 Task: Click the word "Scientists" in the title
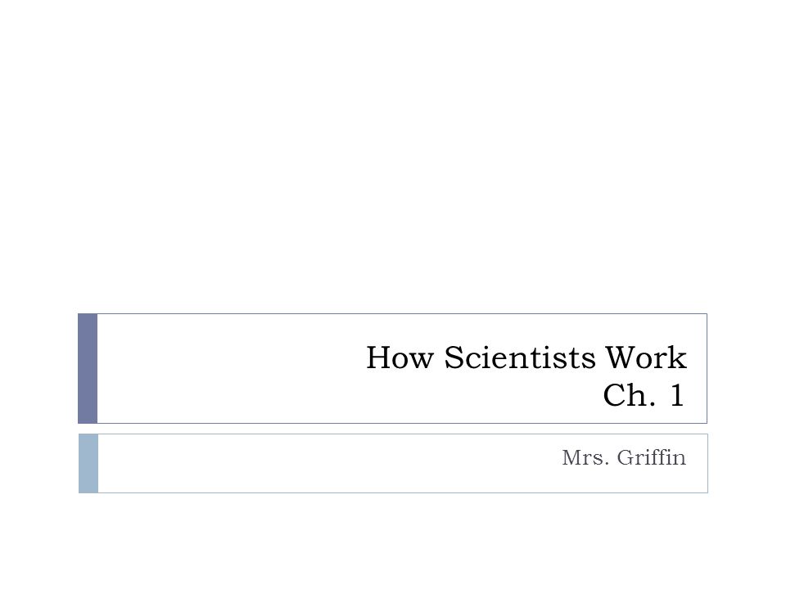520,357
